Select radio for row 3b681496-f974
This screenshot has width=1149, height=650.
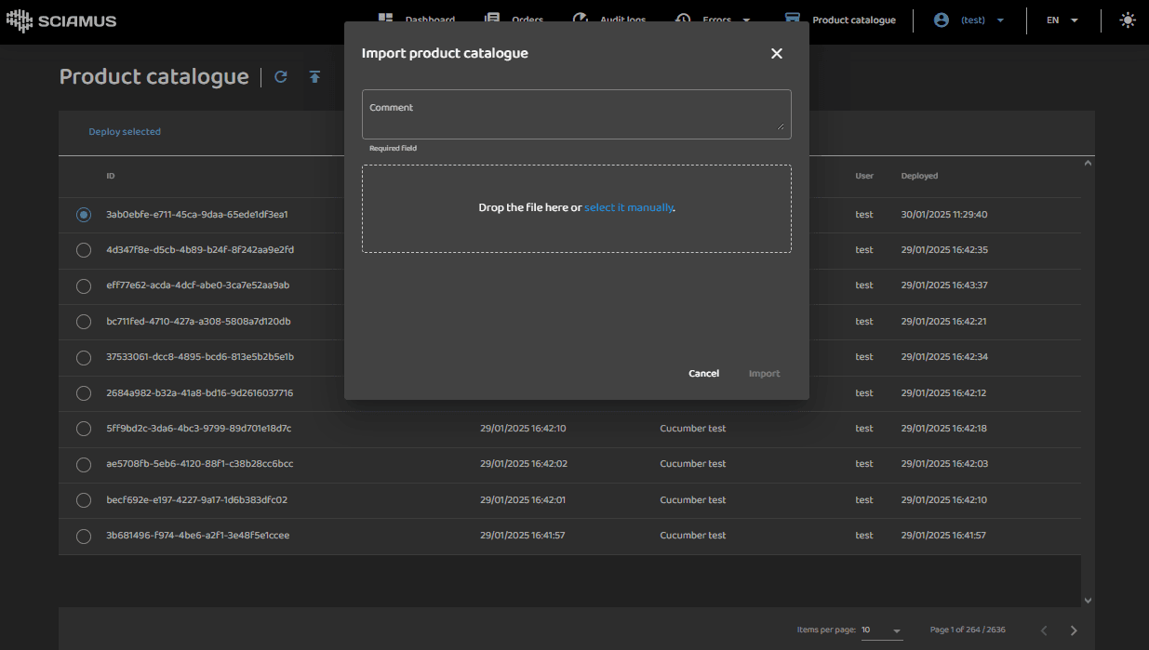pyautogui.click(x=84, y=536)
